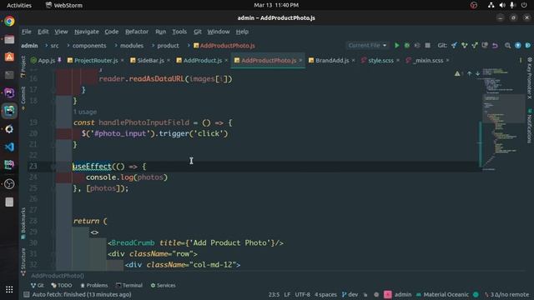Open Ubuntu Software from the dock

(x=9, y=57)
